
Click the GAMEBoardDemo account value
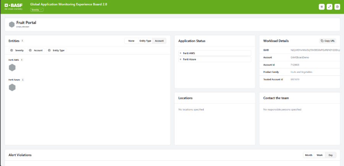[x=300, y=57]
